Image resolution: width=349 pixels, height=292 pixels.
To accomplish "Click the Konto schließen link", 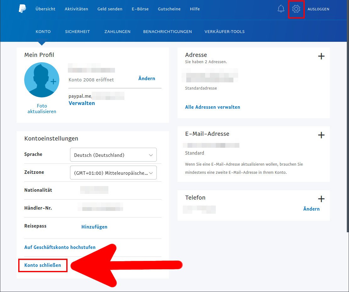I will [x=42, y=265].
